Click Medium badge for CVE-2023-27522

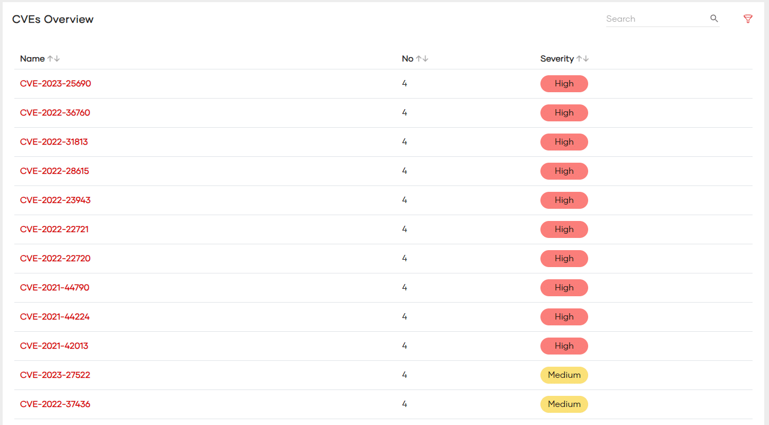coord(564,375)
